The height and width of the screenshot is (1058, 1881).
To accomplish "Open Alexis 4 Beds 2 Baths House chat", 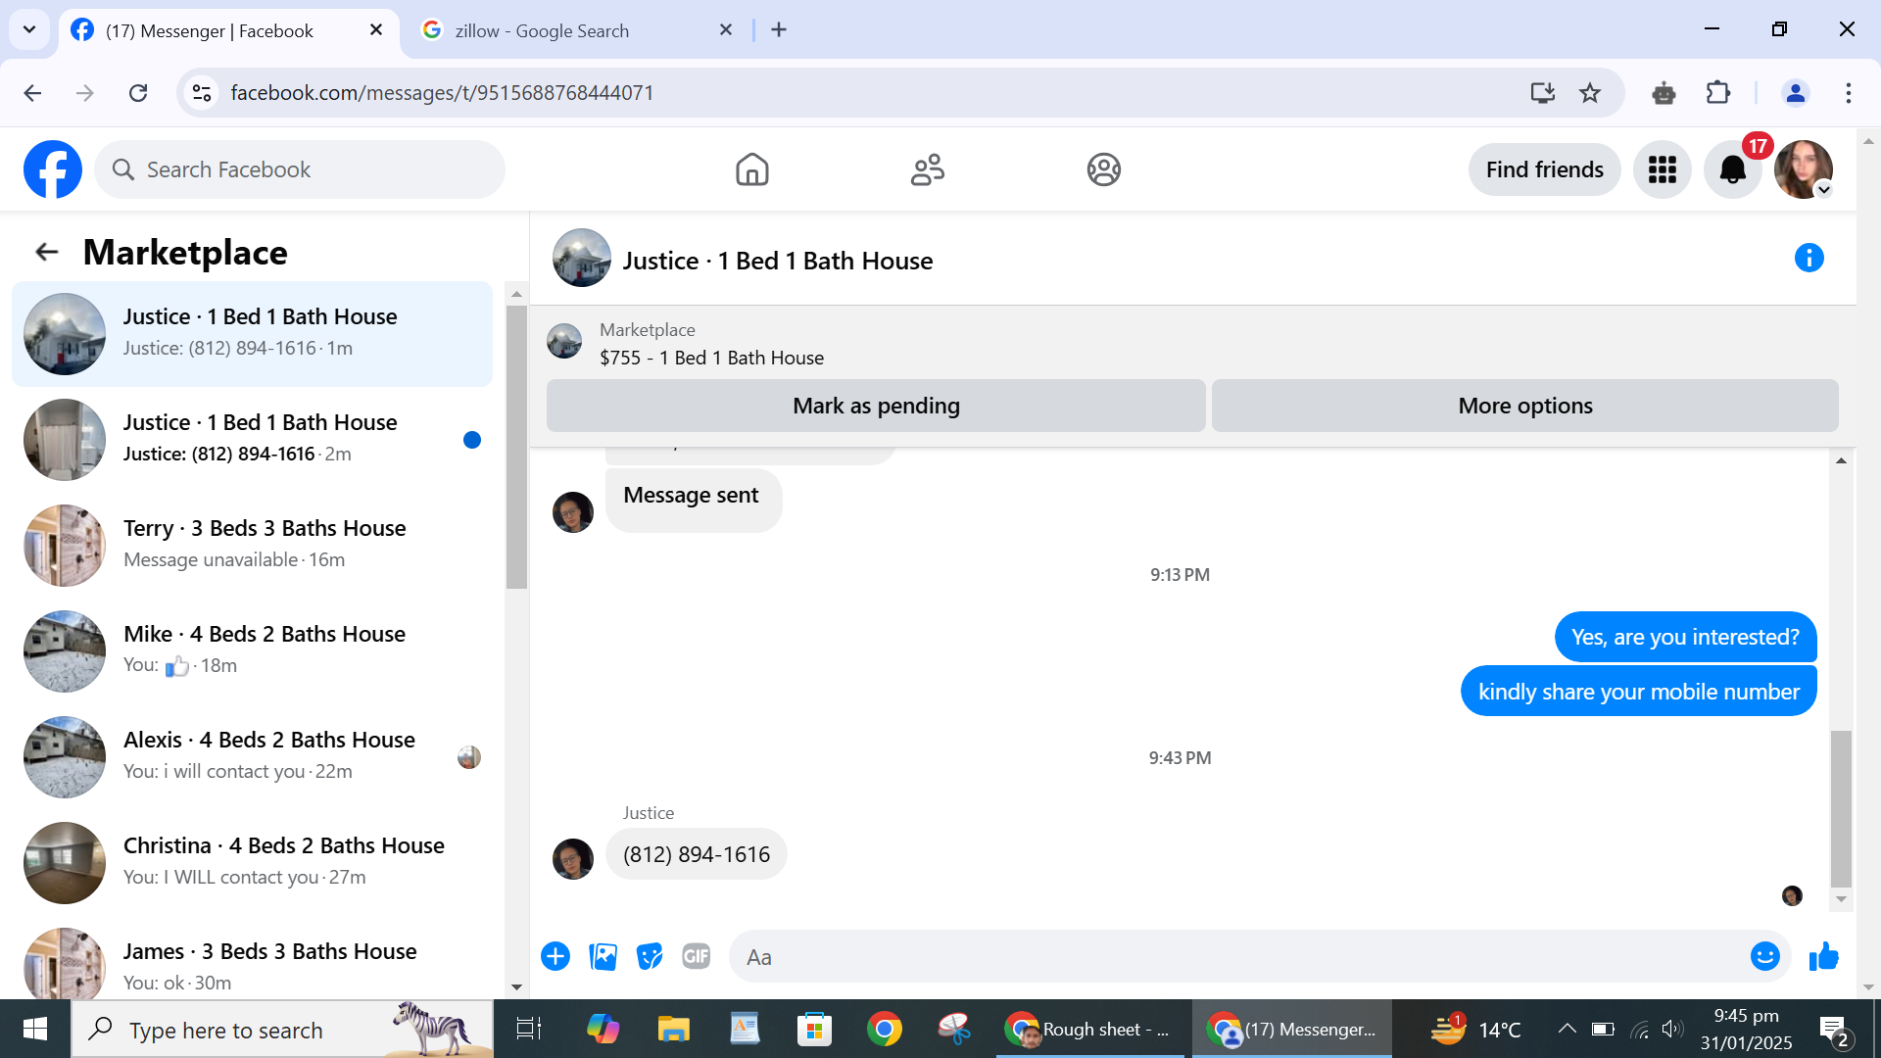I will pyautogui.click(x=253, y=757).
